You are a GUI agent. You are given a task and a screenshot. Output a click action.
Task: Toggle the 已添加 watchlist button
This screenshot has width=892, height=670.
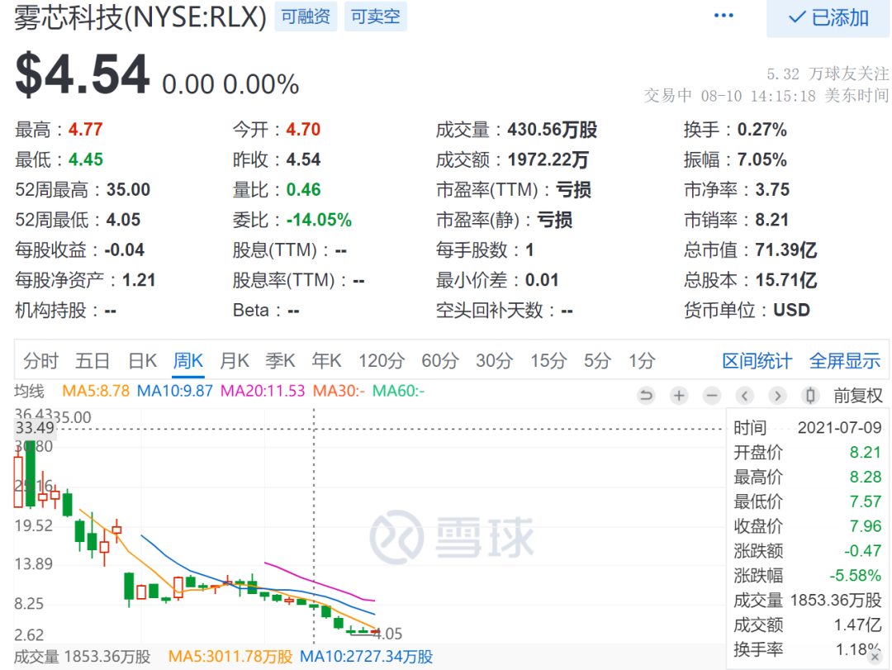(x=828, y=17)
